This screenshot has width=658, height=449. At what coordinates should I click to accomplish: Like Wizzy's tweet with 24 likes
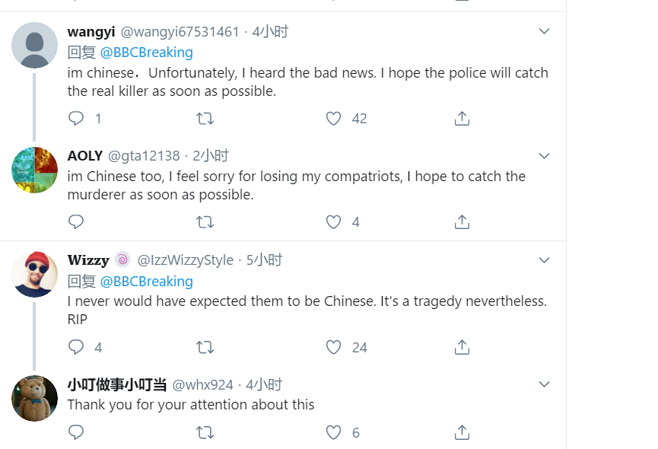pyautogui.click(x=333, y=347)
